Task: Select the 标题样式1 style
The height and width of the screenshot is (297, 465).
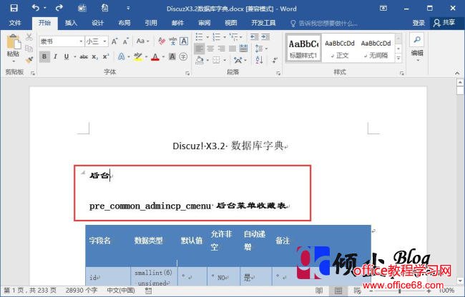Action: click(x=303, y=48)
